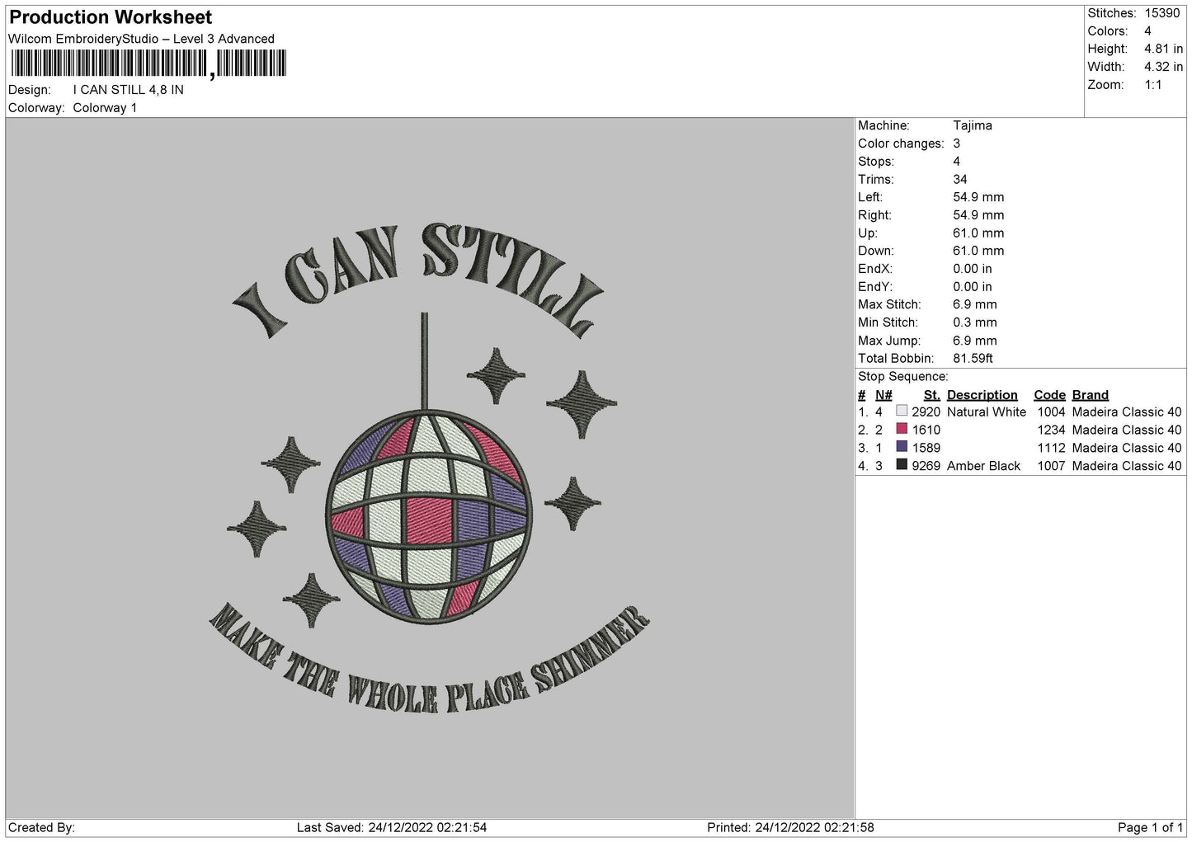Click the Production Worksheet title

111,17
